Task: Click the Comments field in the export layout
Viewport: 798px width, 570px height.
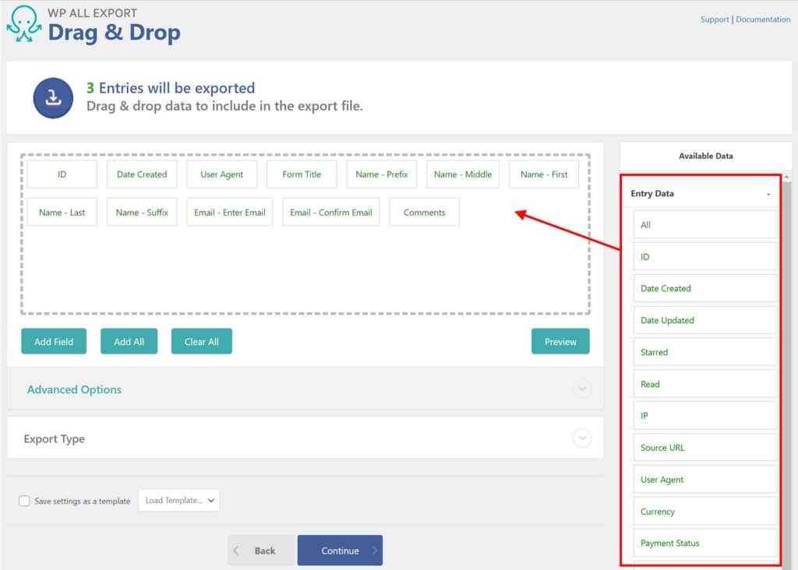Action: [424, 212]
